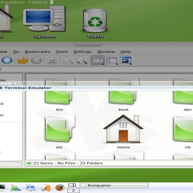
Task: Open the Go menu
Action: click(16, 52)
